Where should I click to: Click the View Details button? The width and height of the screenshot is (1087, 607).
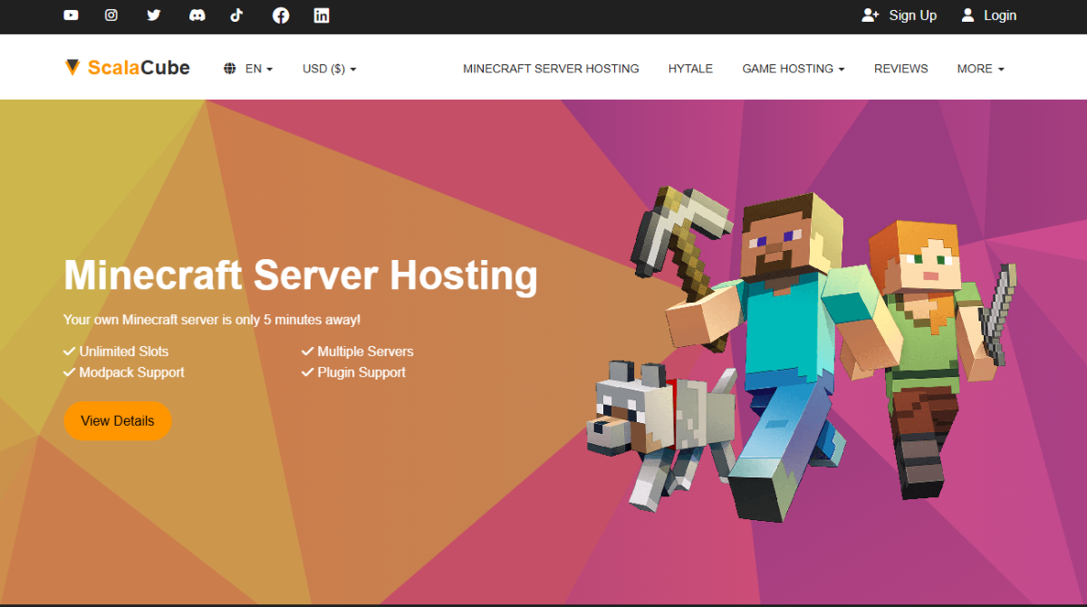[x=118, y=420]
